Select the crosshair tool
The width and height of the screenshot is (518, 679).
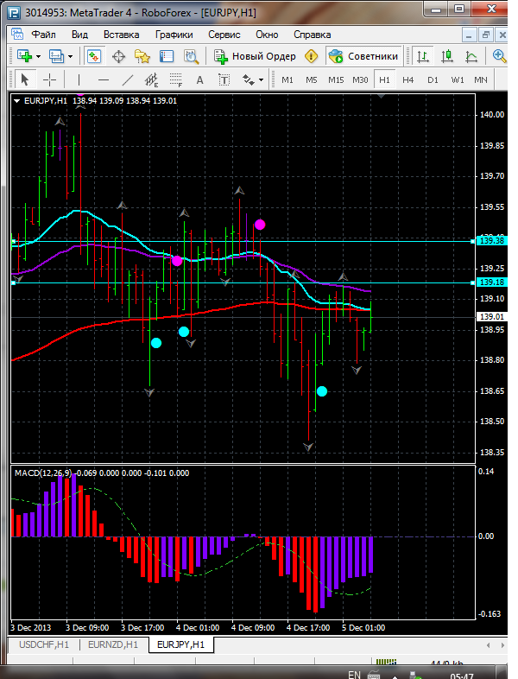(x=50, y=79)
